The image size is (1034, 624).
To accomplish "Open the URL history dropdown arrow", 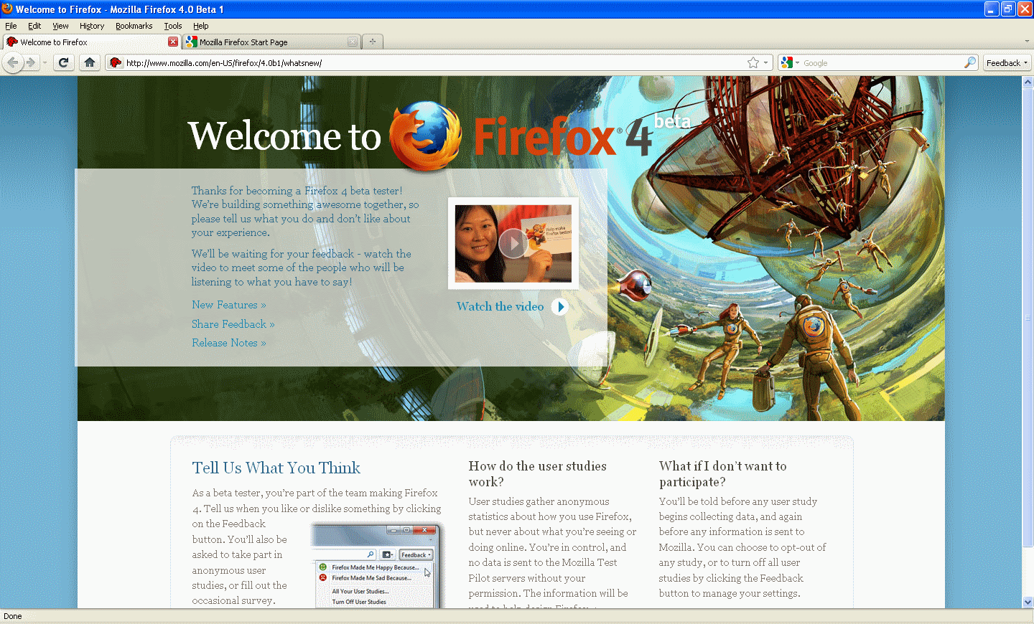I will (766, 63).
